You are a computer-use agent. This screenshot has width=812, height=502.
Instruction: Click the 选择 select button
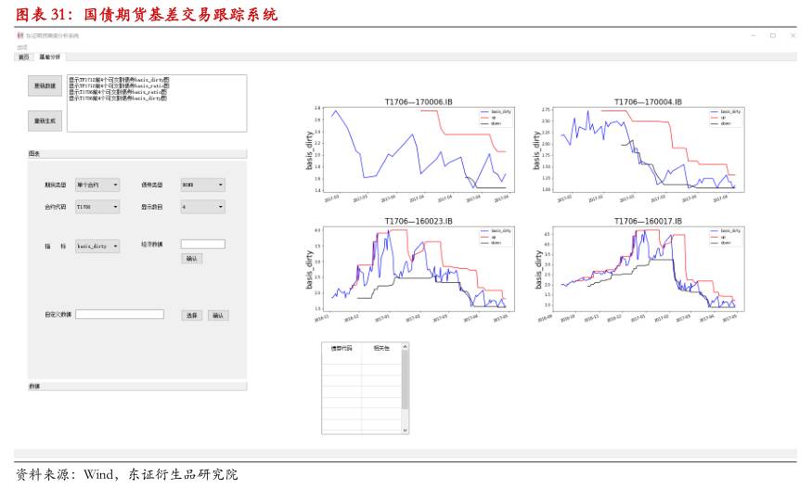[x=191, y=315]
